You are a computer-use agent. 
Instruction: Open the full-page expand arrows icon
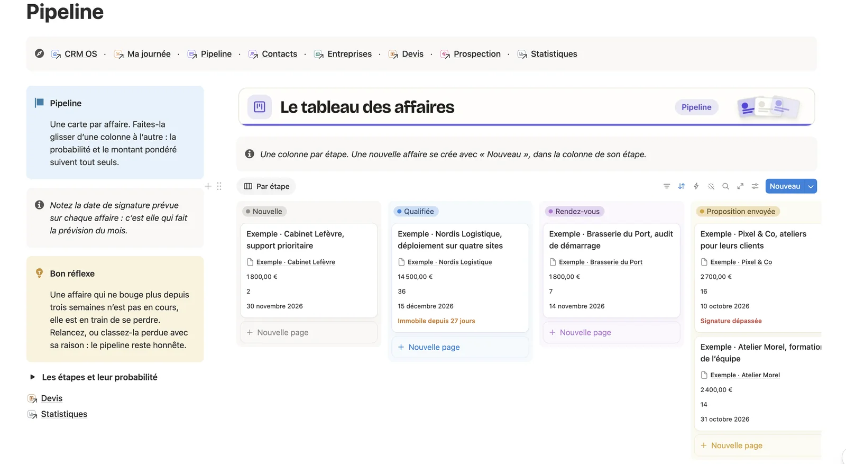[x=740, y=186]
